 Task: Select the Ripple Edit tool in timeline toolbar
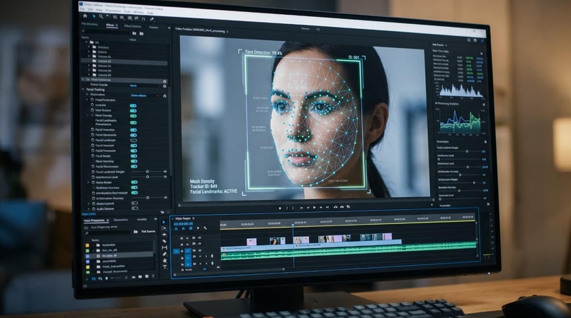coord(164,235)
